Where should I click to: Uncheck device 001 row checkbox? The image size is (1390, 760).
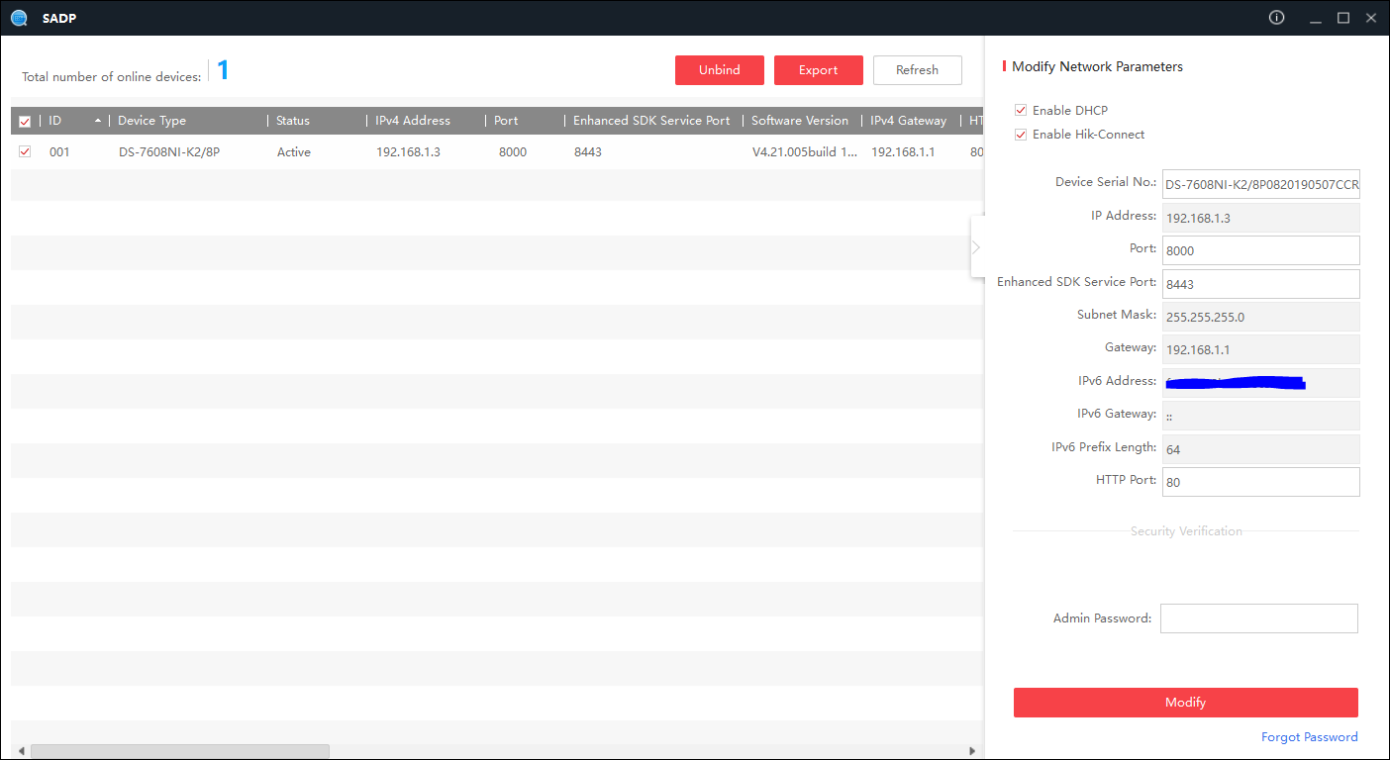(25, 151)
